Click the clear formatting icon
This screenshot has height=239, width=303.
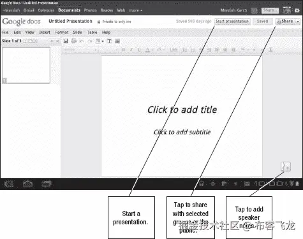[x=270, y=50]
